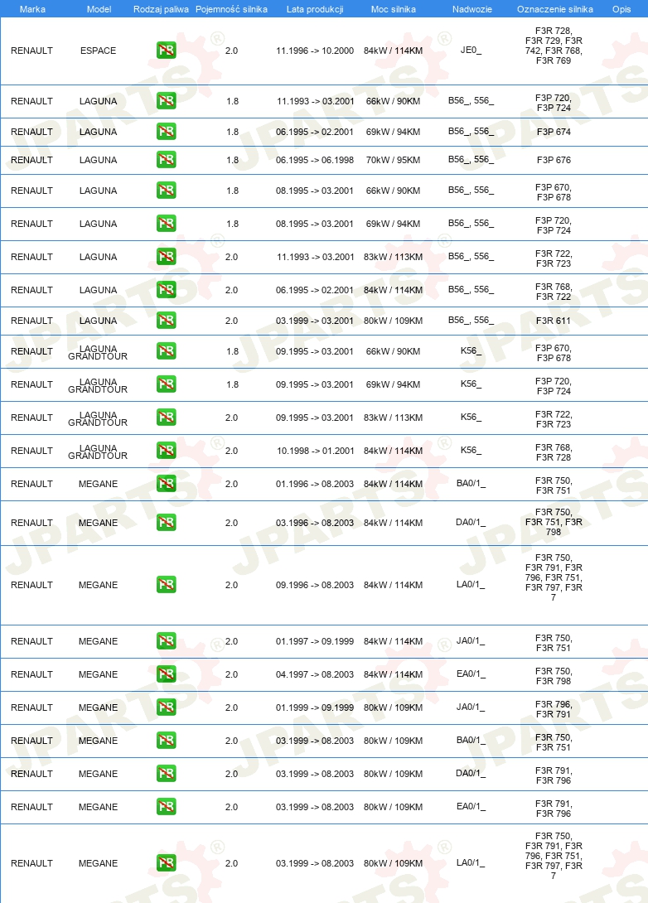Click the Nadwozie column header
Image resolution: width=648 pixels, height=903 pixels.
(471, 9)
